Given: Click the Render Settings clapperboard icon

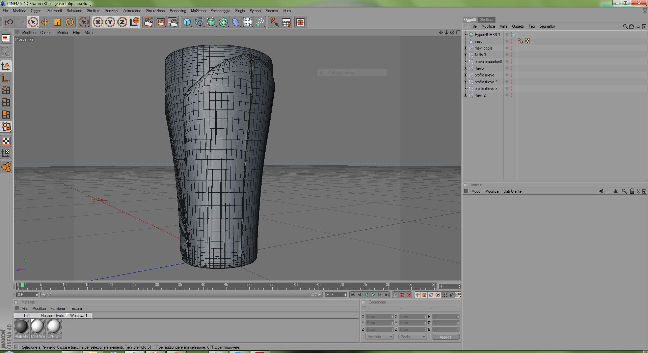Looking at the screenshot, I should point(173,22).
